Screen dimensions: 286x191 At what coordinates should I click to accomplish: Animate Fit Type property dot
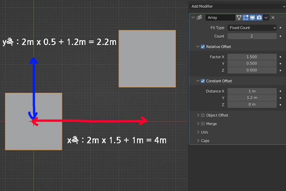click(x=280, y=28)
